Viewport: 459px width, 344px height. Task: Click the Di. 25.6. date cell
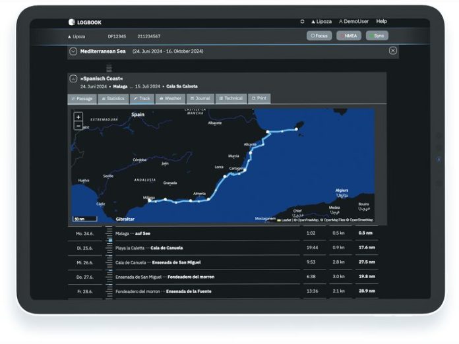point(85,248)
